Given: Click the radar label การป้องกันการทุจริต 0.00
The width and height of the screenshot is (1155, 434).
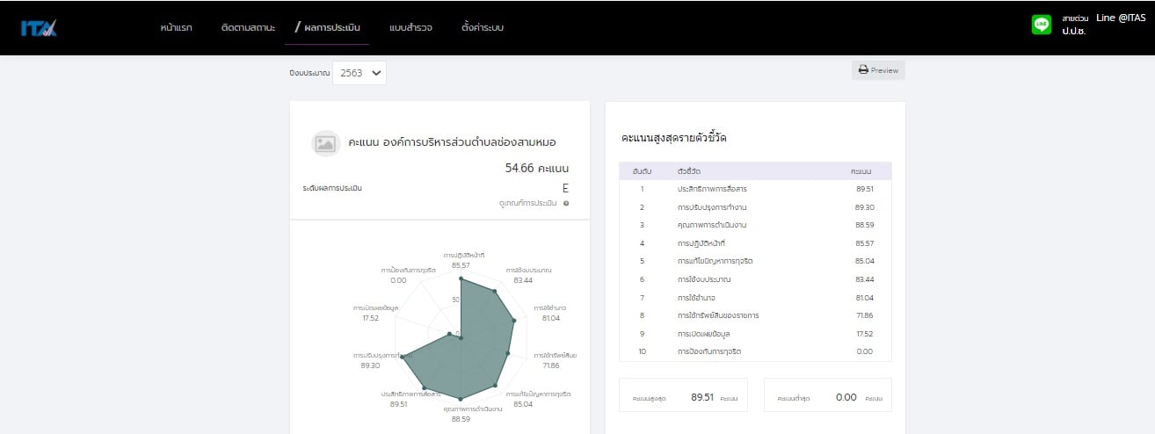Looking at the screenshot, I should coord(410,274).
